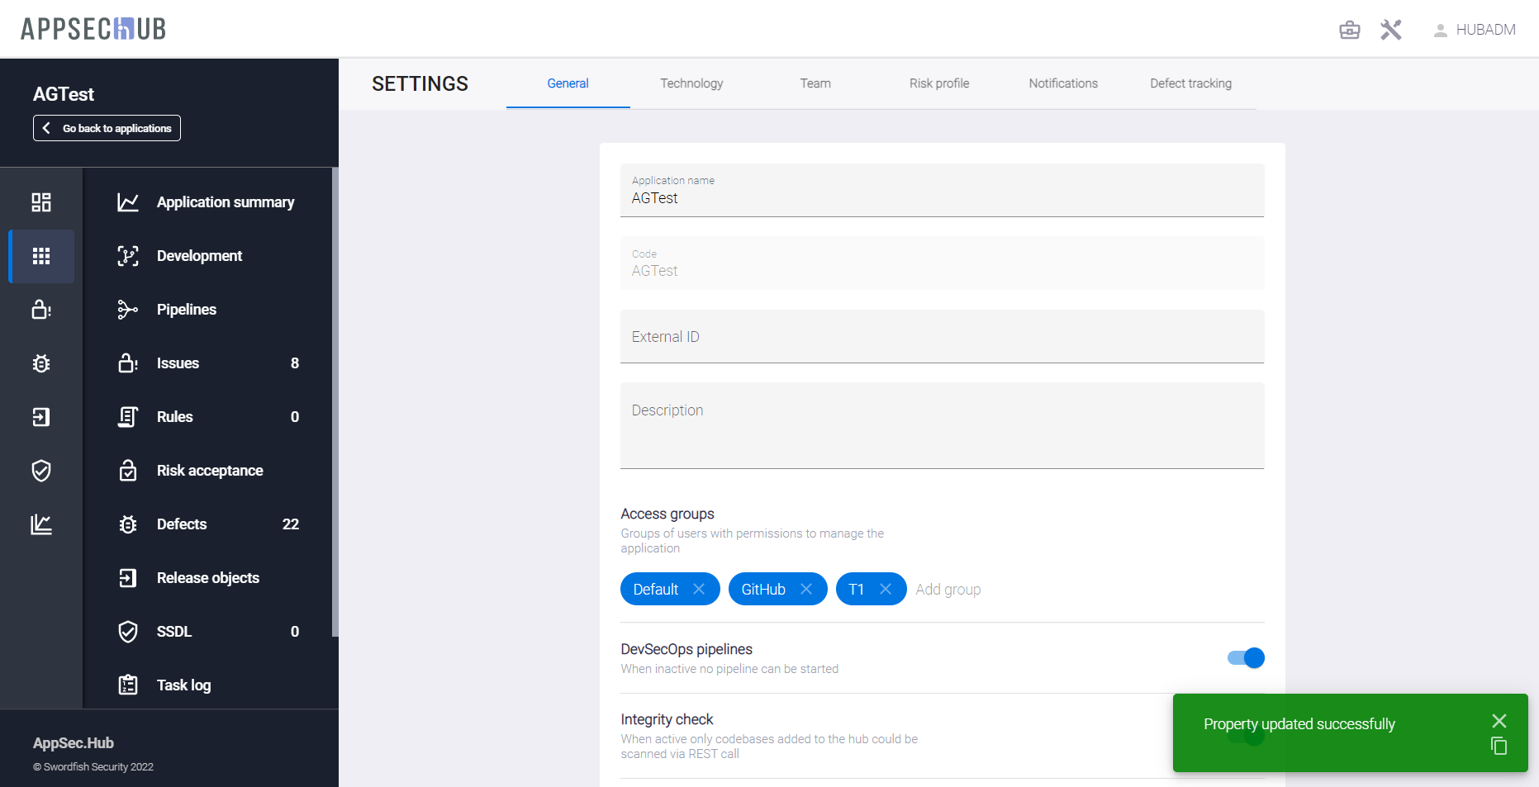Image resolution: width=1539 pixels, height=787 pixels.
Task: Remove the Default access group chip
Action: [699, 589]
